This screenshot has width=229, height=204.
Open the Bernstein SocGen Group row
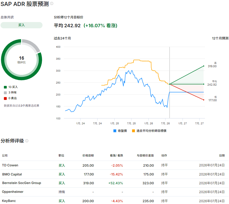[115, 183]
